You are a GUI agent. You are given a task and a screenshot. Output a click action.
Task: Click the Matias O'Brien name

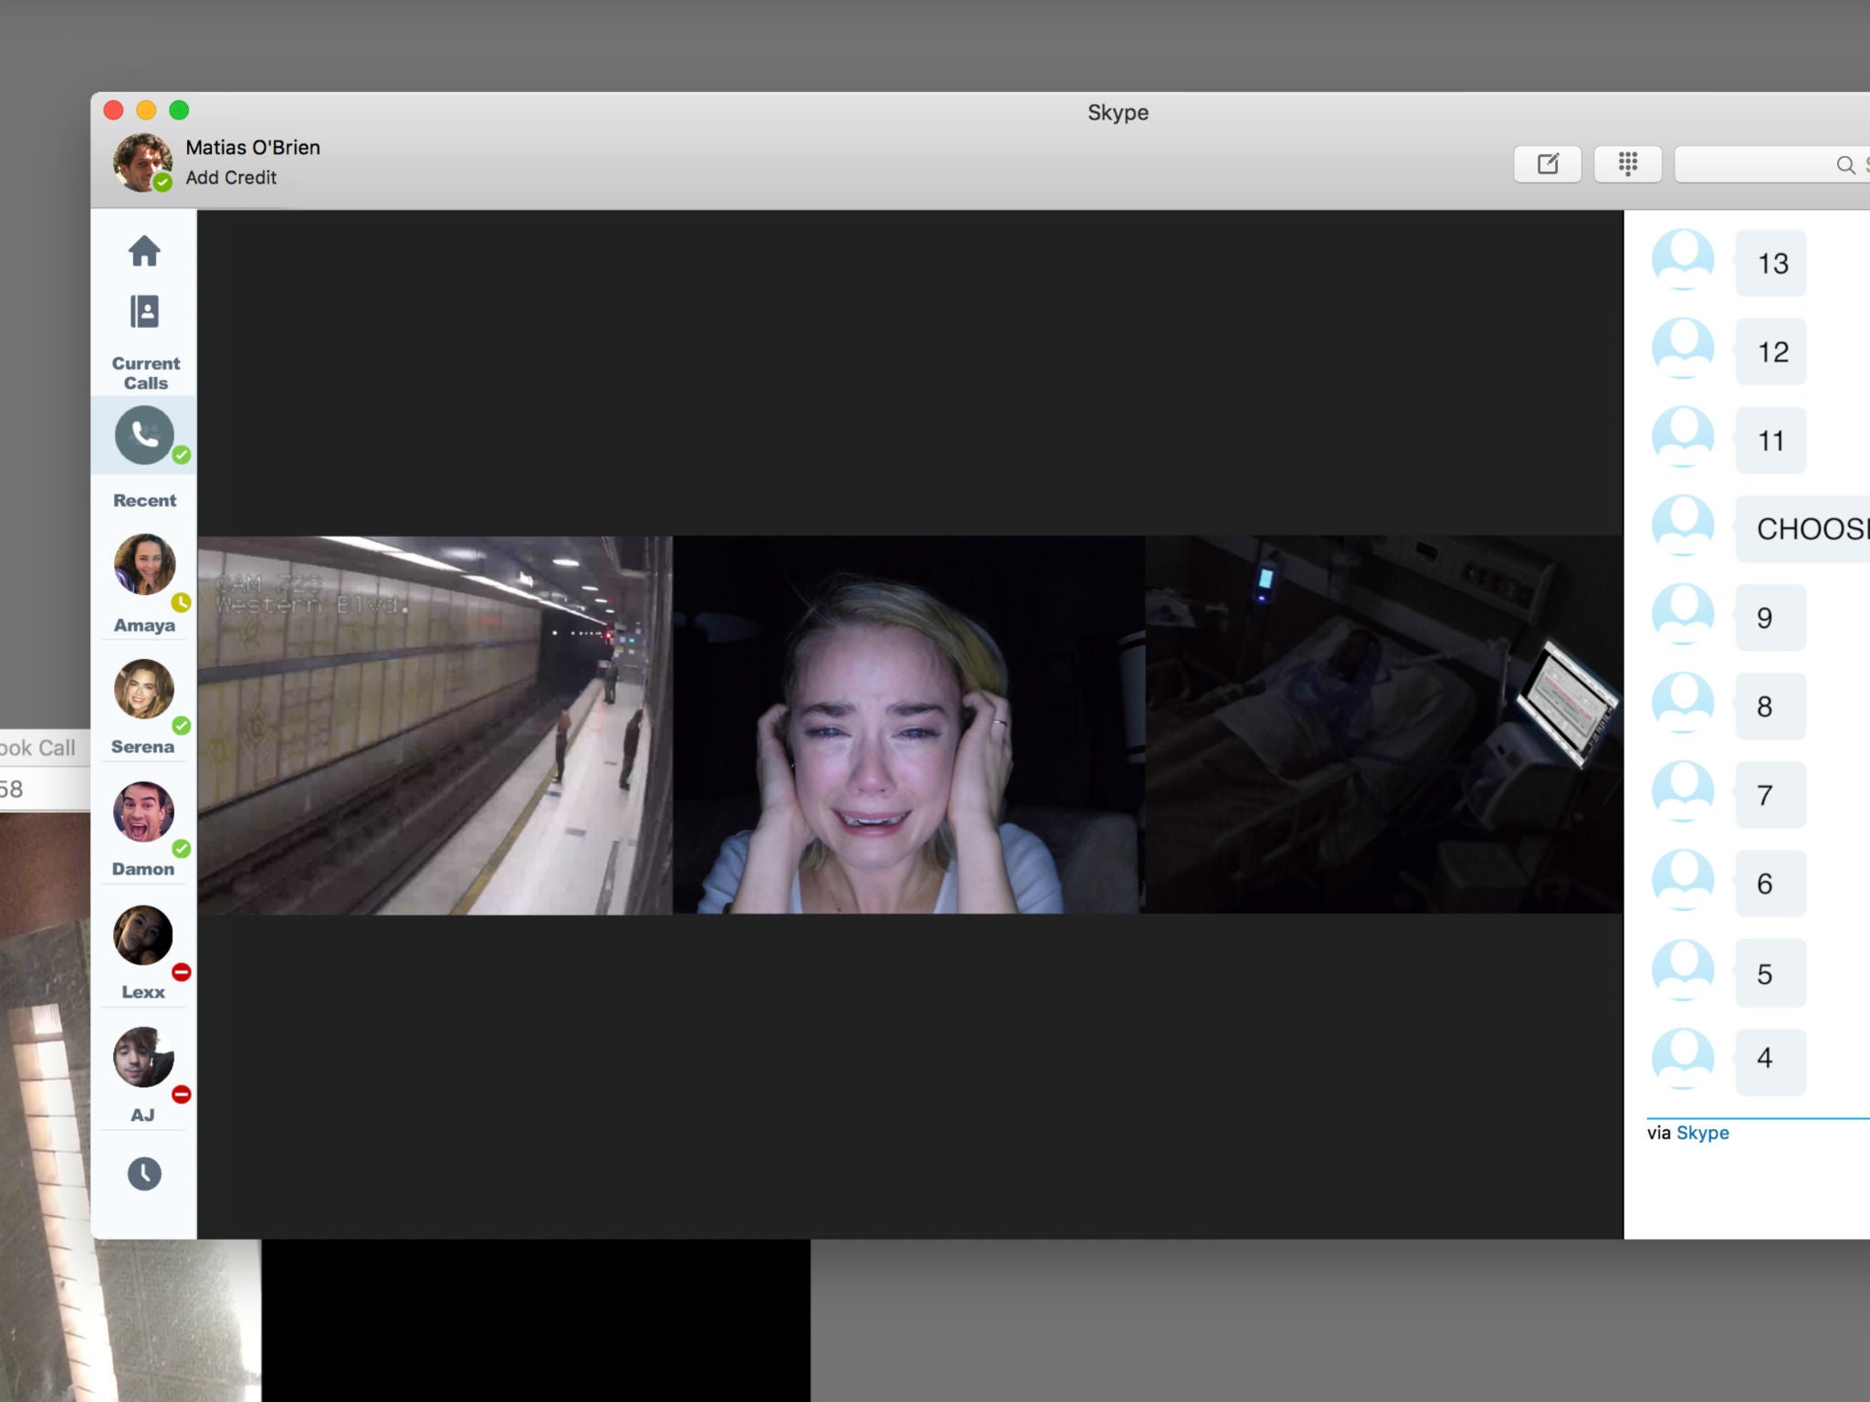tap(253, 147)
